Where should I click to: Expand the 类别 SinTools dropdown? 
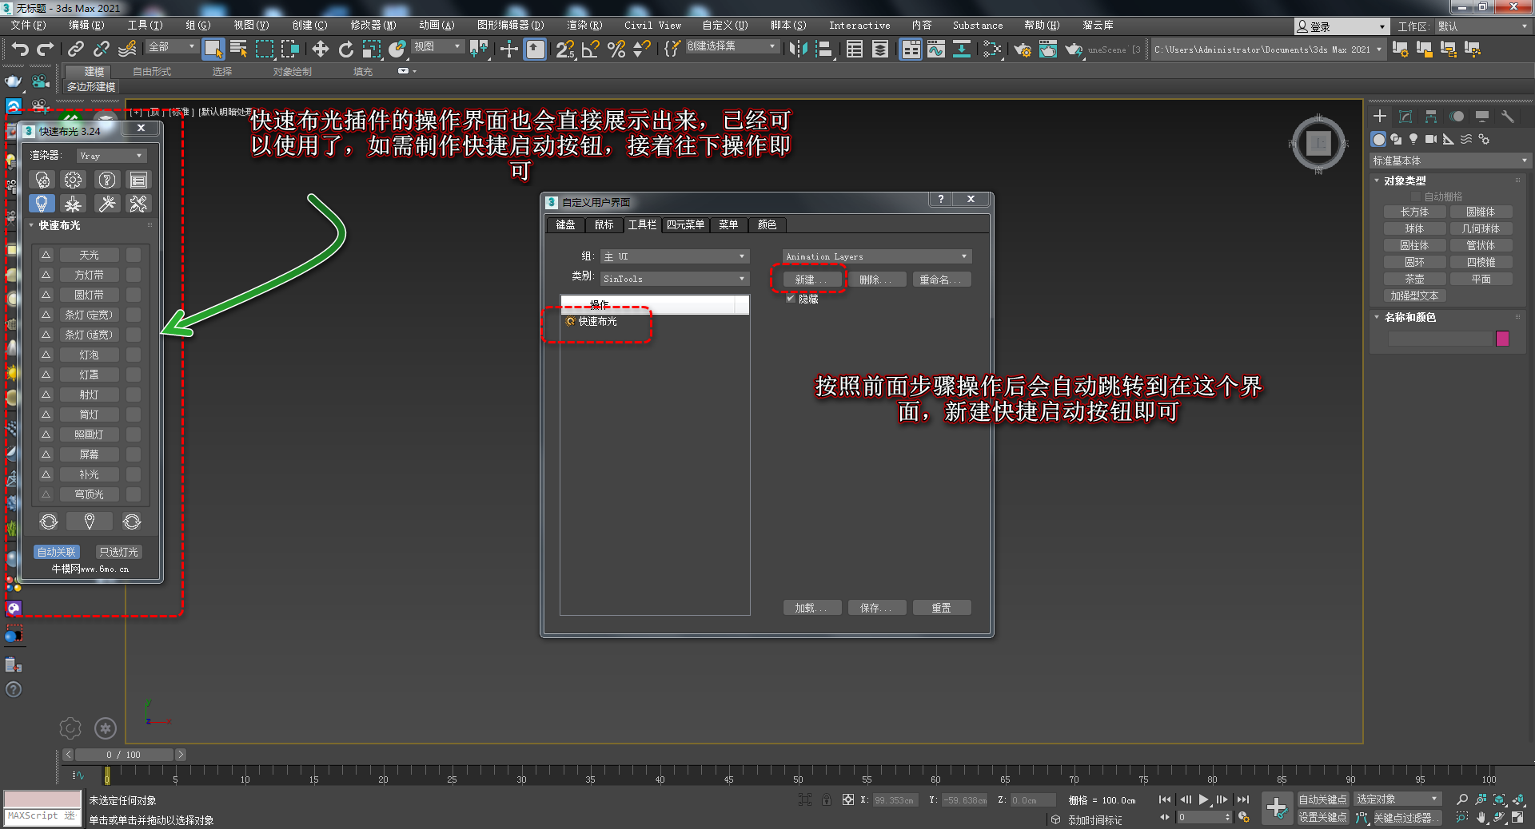(674, 279)
